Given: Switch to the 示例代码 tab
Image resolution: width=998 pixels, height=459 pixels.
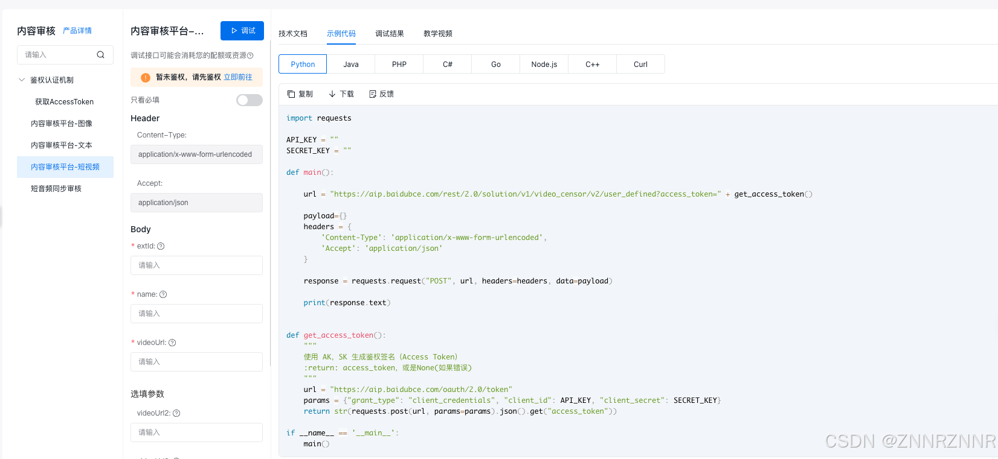Looking at the screenshot, I should click(x=341, y=34).
